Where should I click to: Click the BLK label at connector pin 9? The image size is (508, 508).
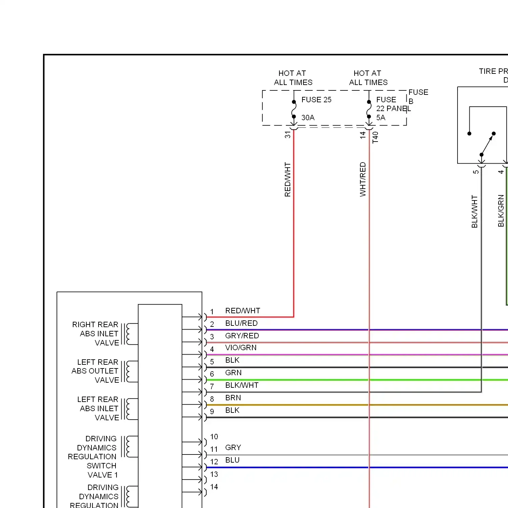(232, 410)
